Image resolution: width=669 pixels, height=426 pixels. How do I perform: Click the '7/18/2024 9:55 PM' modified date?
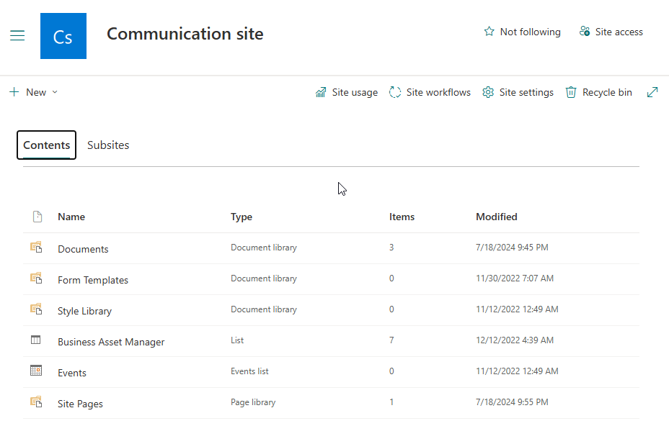click(512, 402)
